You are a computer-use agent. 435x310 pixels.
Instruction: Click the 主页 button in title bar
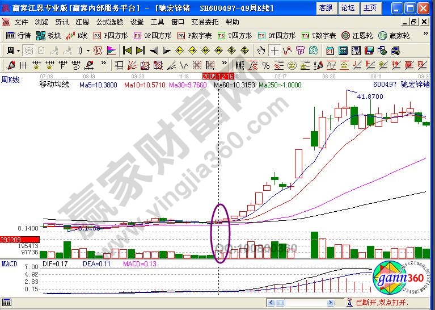tap(370, 8)
